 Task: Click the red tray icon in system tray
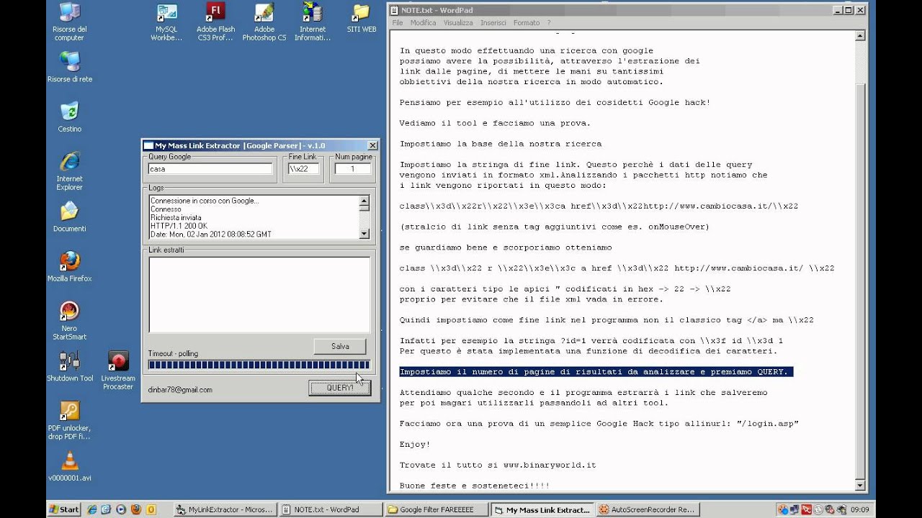click(x=806, y=509)
